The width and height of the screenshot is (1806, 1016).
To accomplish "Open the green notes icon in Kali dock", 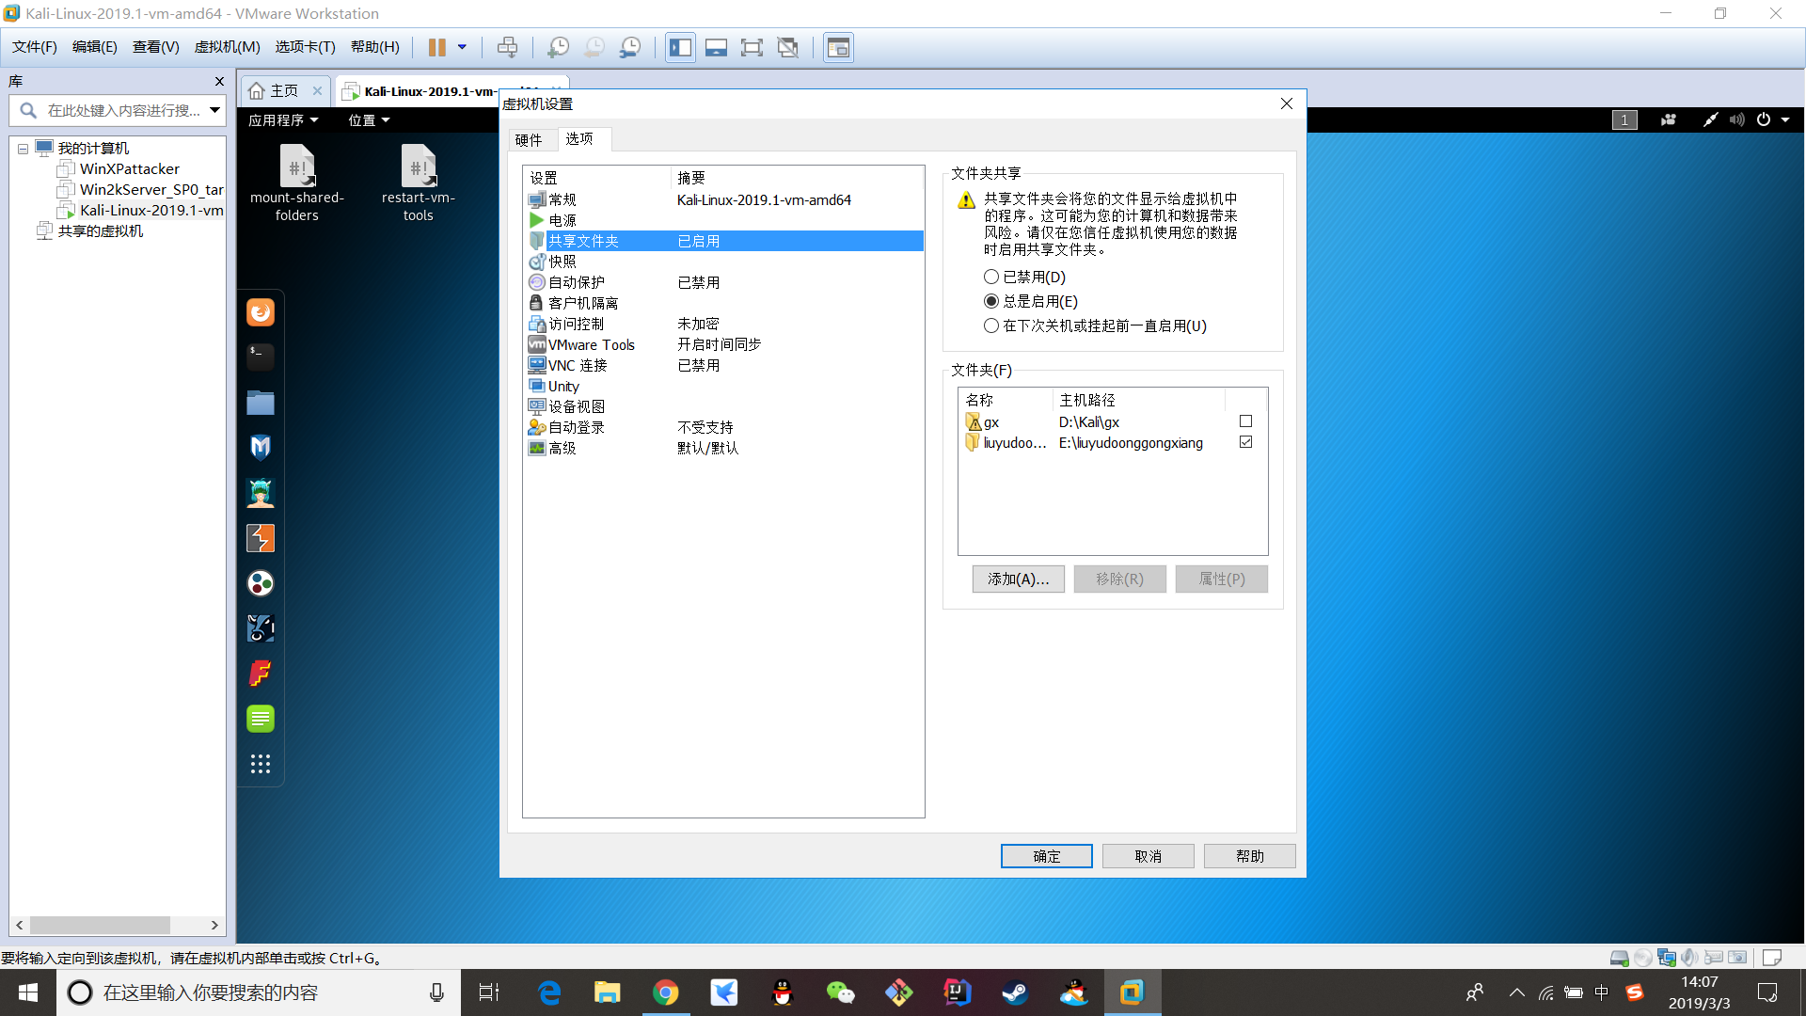I will pyautogui.click(x=261, y=719).
